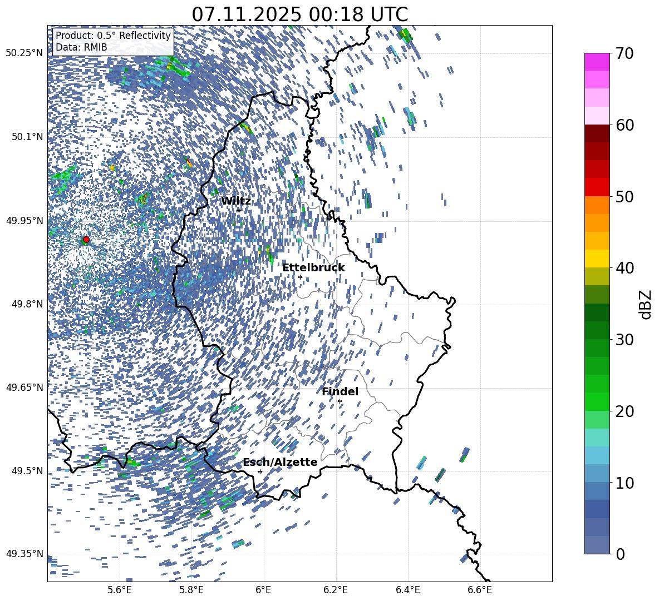
Task: Click the 49.35°N latitude label
Action: point(24,554)
